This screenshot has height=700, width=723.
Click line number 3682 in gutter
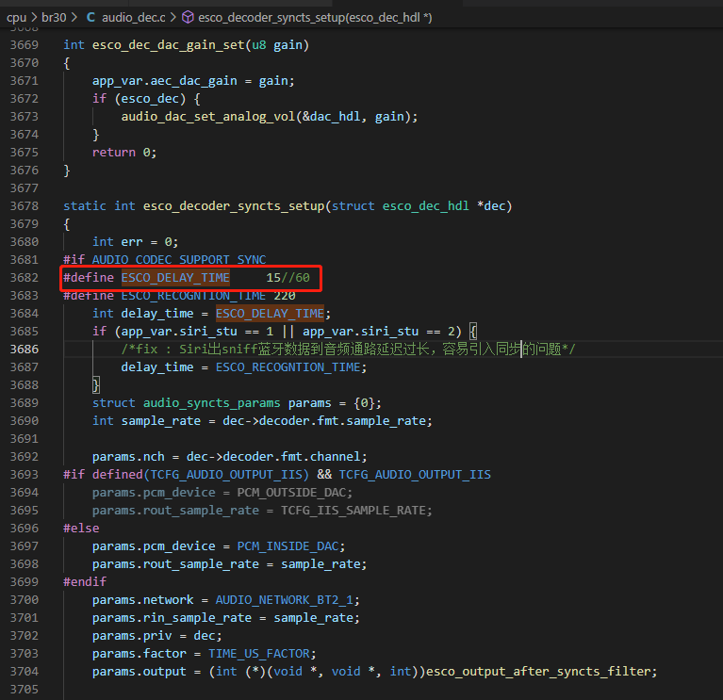(x=25, y=278)
